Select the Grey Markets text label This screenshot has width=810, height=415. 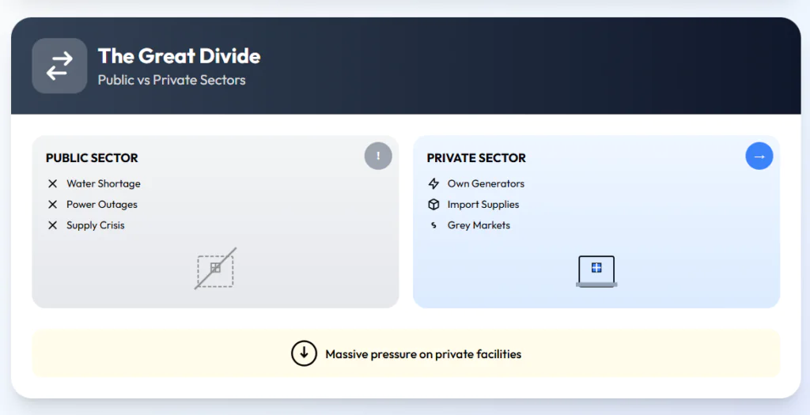(479, 225)
